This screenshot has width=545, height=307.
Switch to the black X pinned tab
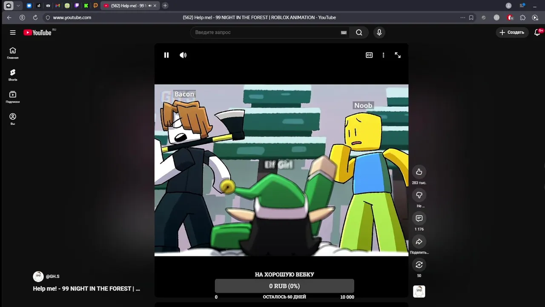click(x=38, y=6)
